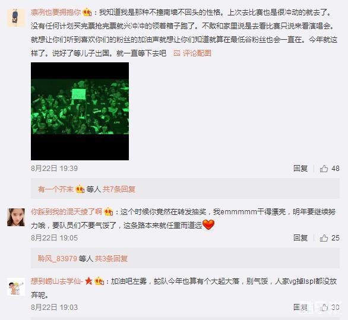Reply to the 8月22日 19:05 comment
This screenshot has height=320, width=348.
pyautogui.click(x=300, y=238)
